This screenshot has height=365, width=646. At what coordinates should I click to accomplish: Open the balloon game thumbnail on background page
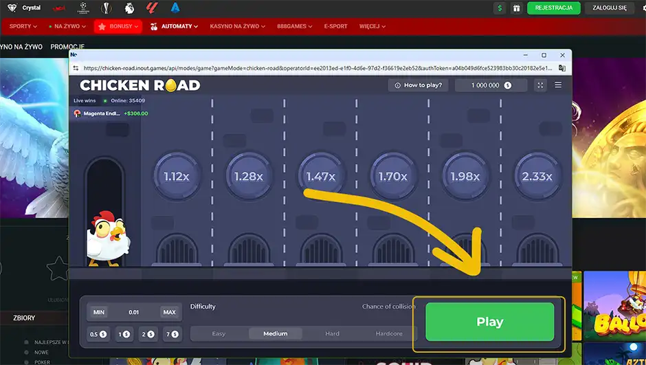(614, 306)
